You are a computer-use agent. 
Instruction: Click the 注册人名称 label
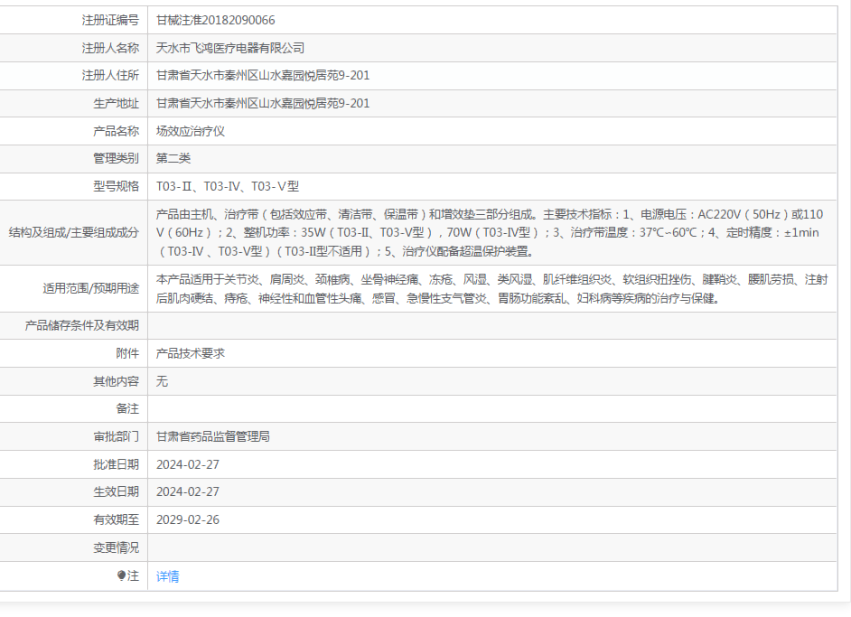tap(110, 48)
